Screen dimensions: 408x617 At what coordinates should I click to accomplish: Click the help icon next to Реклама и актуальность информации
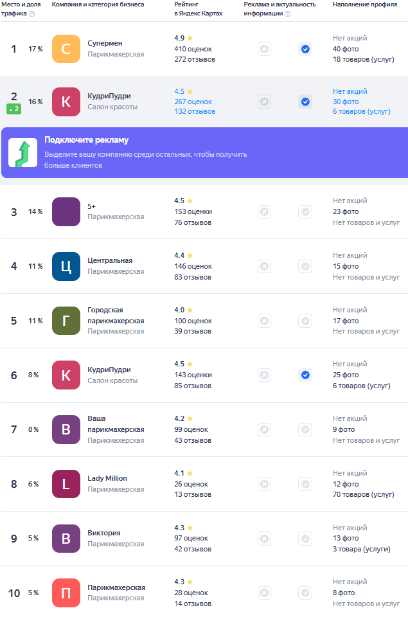(x=288, y=13)
